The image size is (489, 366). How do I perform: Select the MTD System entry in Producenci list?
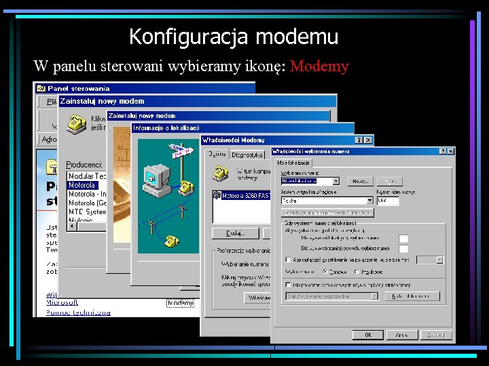click(x=87, y=211)
